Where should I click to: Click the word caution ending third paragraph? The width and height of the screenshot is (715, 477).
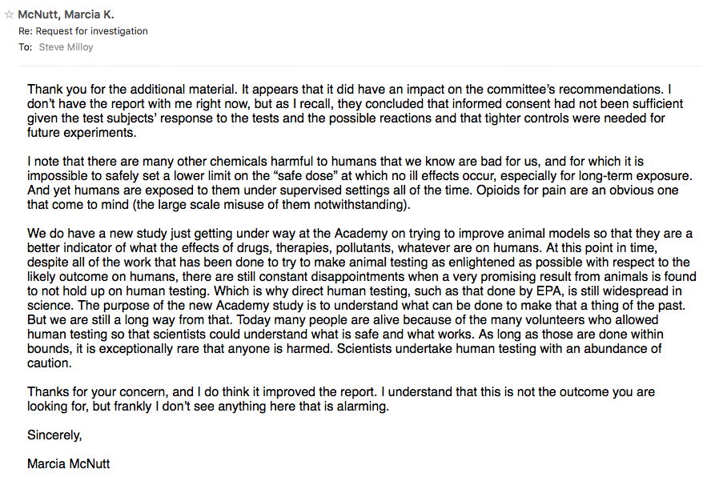(50, 363)
